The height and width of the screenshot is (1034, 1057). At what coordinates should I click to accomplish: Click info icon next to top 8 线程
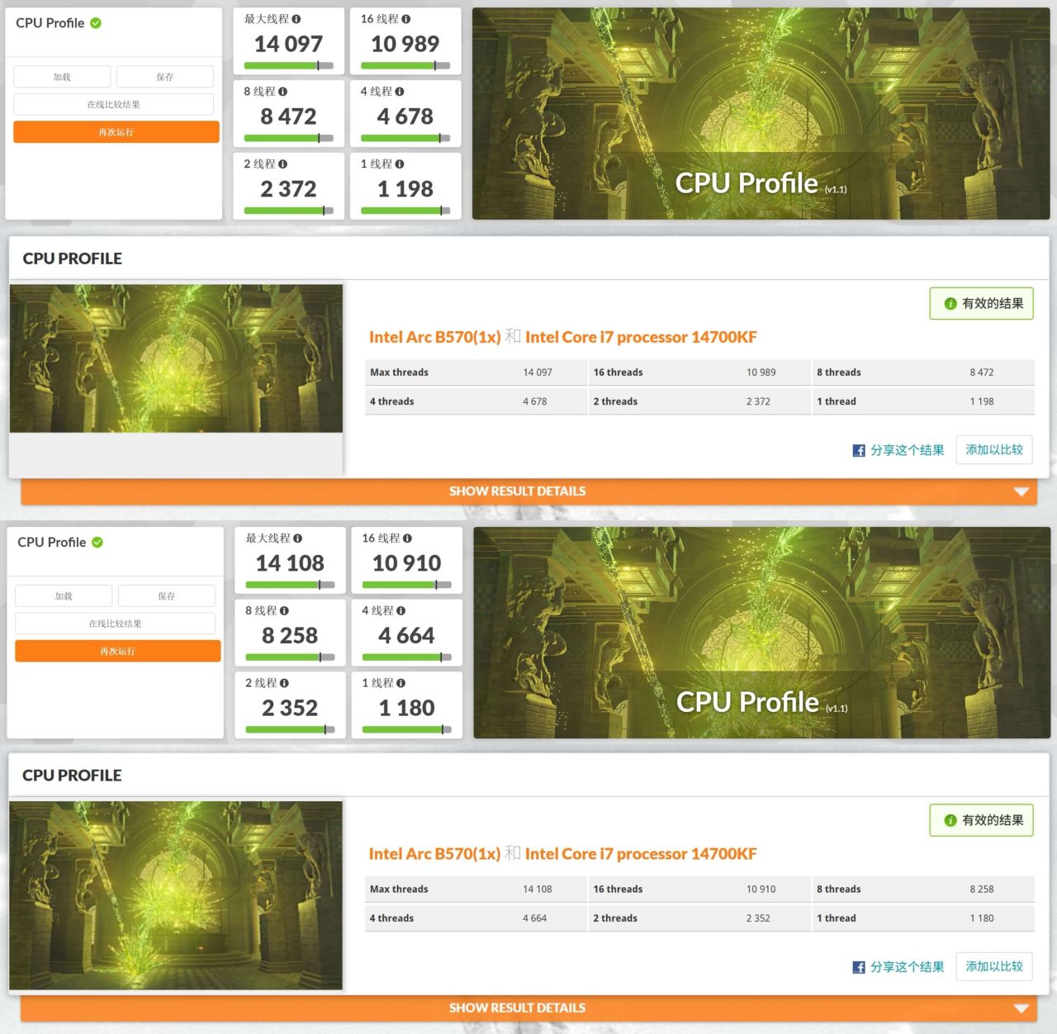283,92
